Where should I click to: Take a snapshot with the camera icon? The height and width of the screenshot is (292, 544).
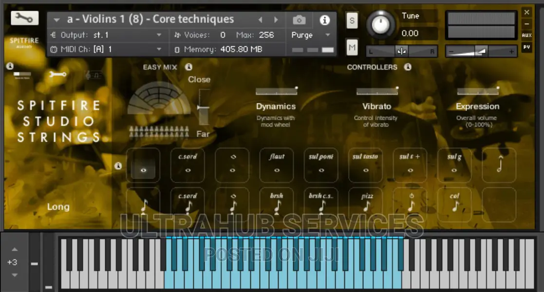pyautogui.click(x=299, y=20)
